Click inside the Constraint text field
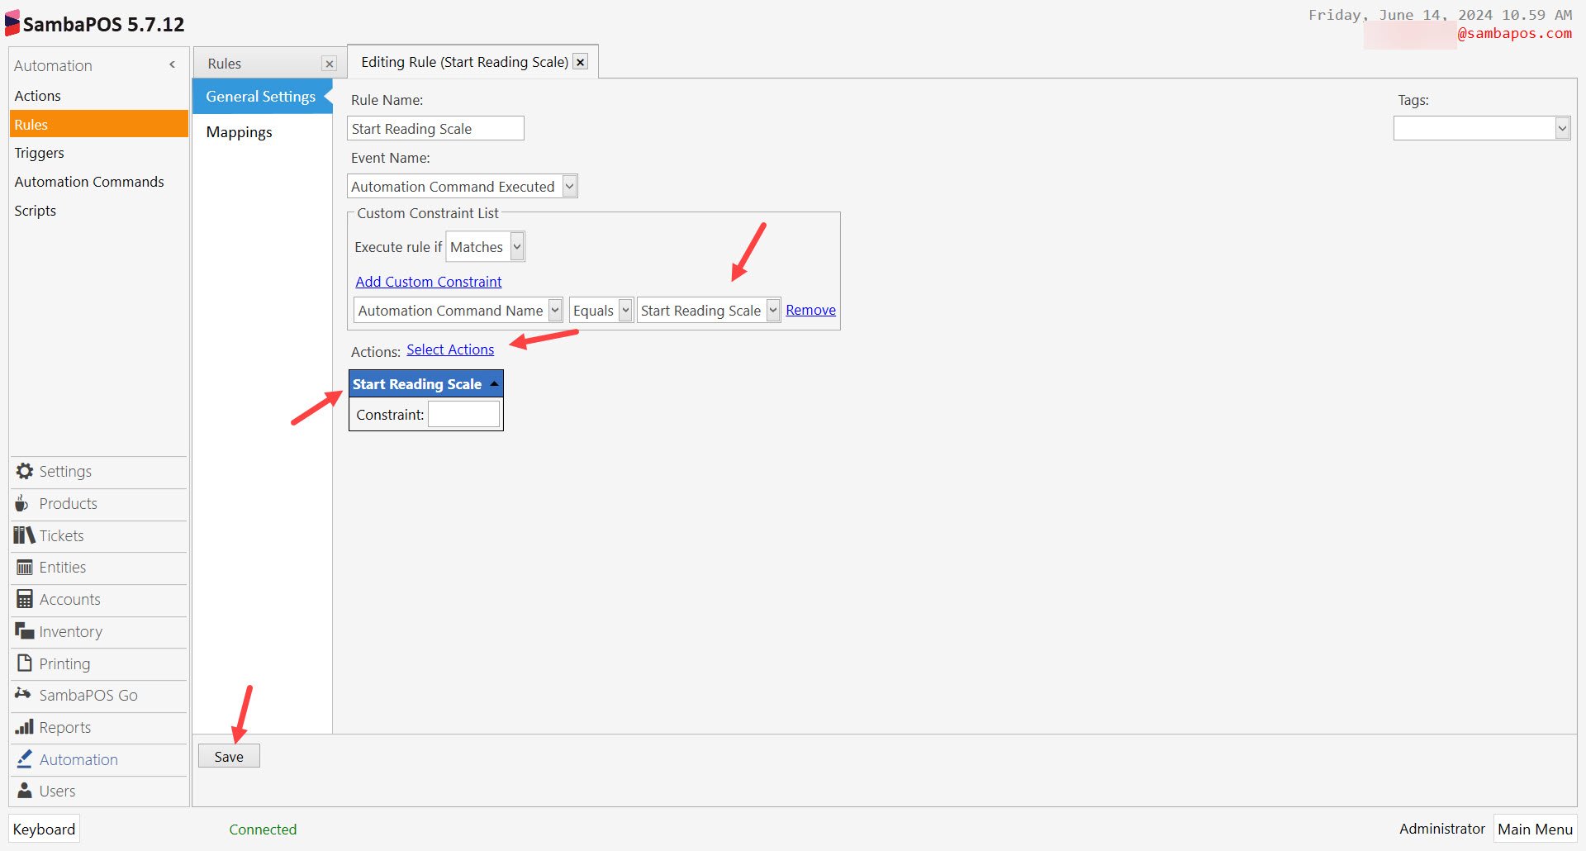This screenshot has width=1586, height=851. (463, 414)
